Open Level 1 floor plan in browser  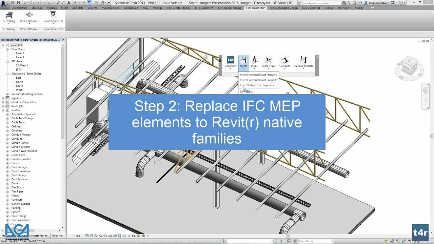click(20, 53)
